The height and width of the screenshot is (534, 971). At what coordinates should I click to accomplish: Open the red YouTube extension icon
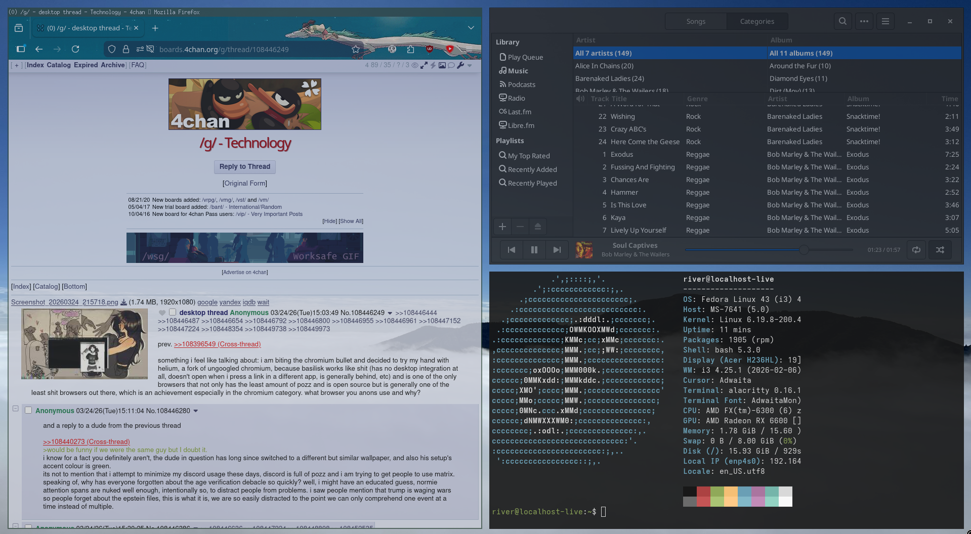click(x=449, y=49)
